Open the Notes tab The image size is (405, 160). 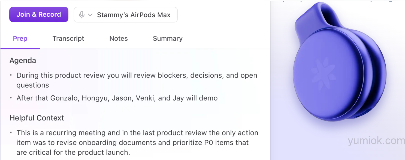[119, 38]
